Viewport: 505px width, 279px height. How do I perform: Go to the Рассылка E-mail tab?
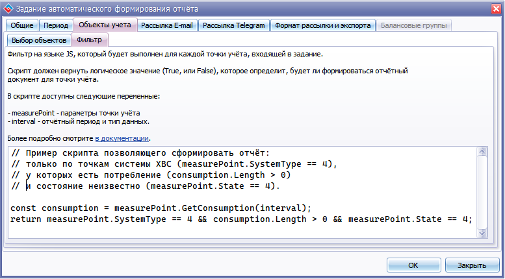167,25
